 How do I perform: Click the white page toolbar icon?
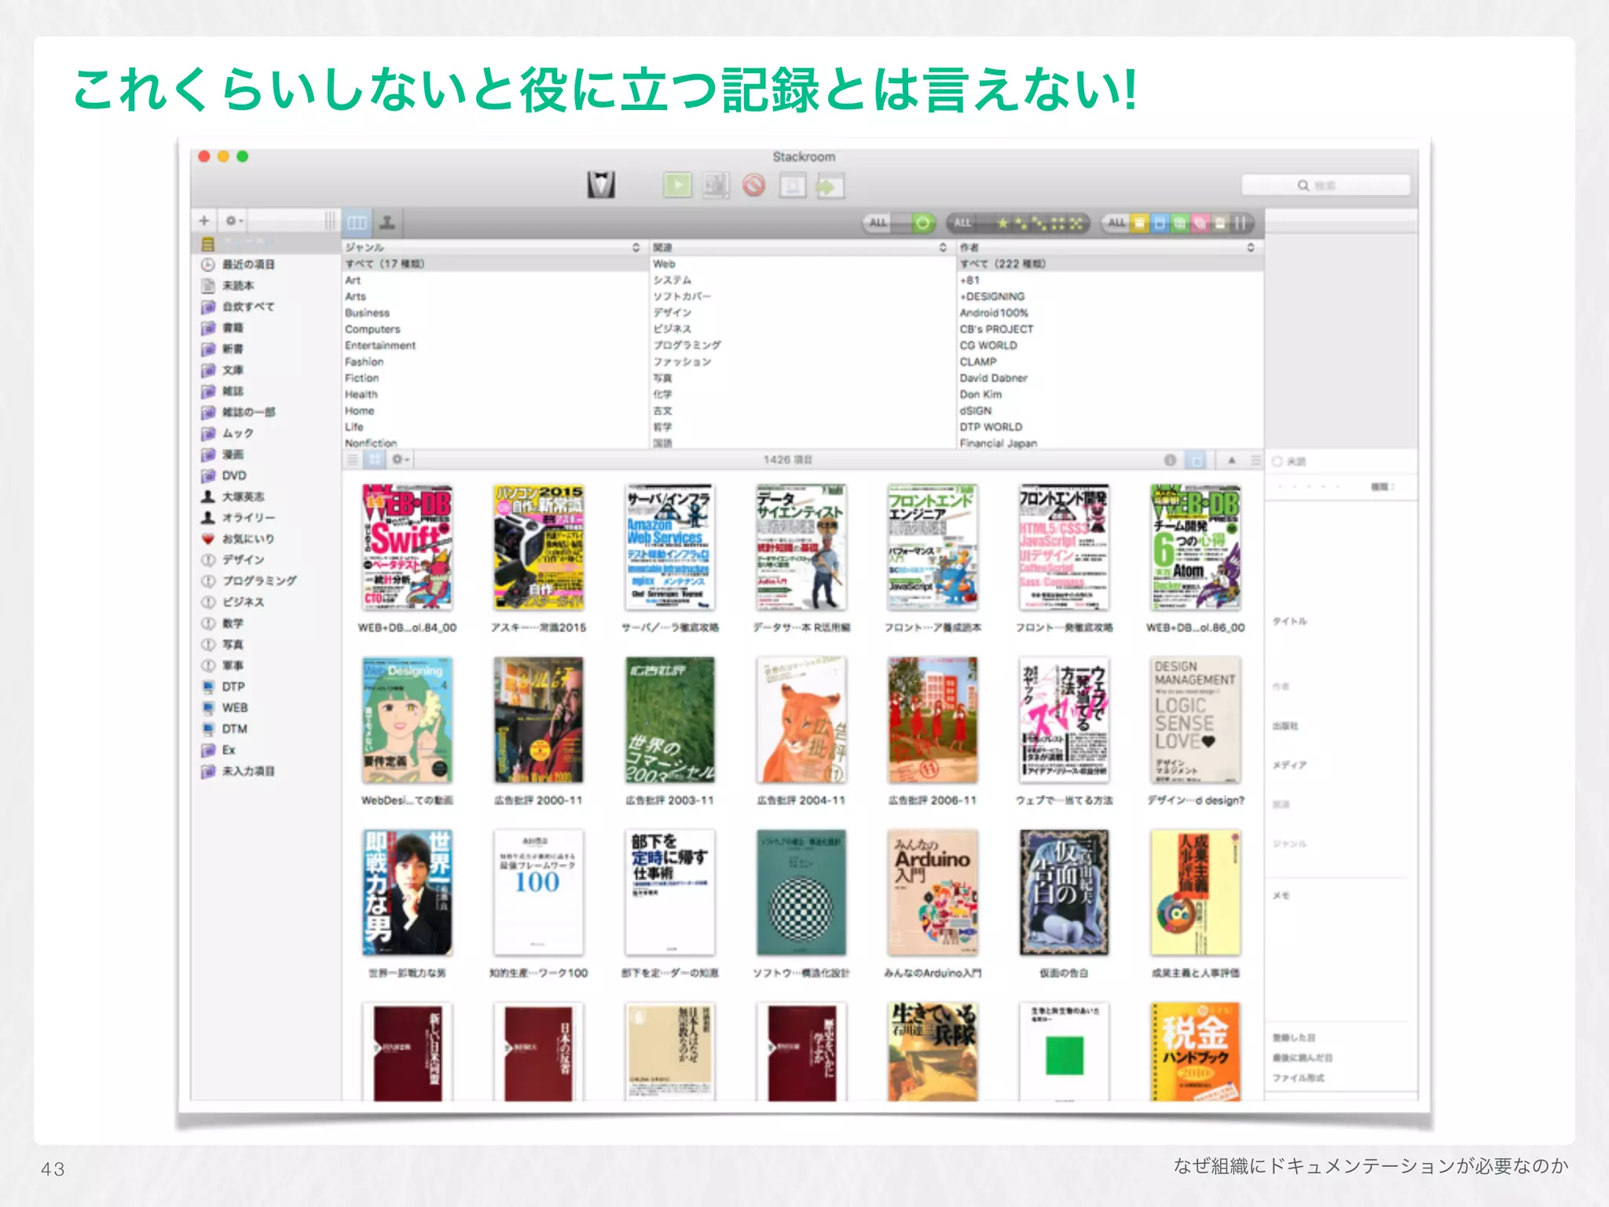coord(793,185)
